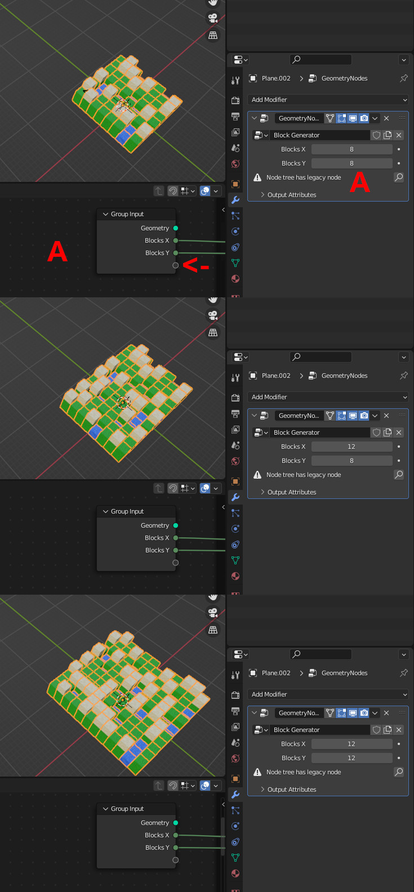Click properties search field in top screenshot
The height and width of the screenshot is (892, 414).
click(x=320, y=60)
